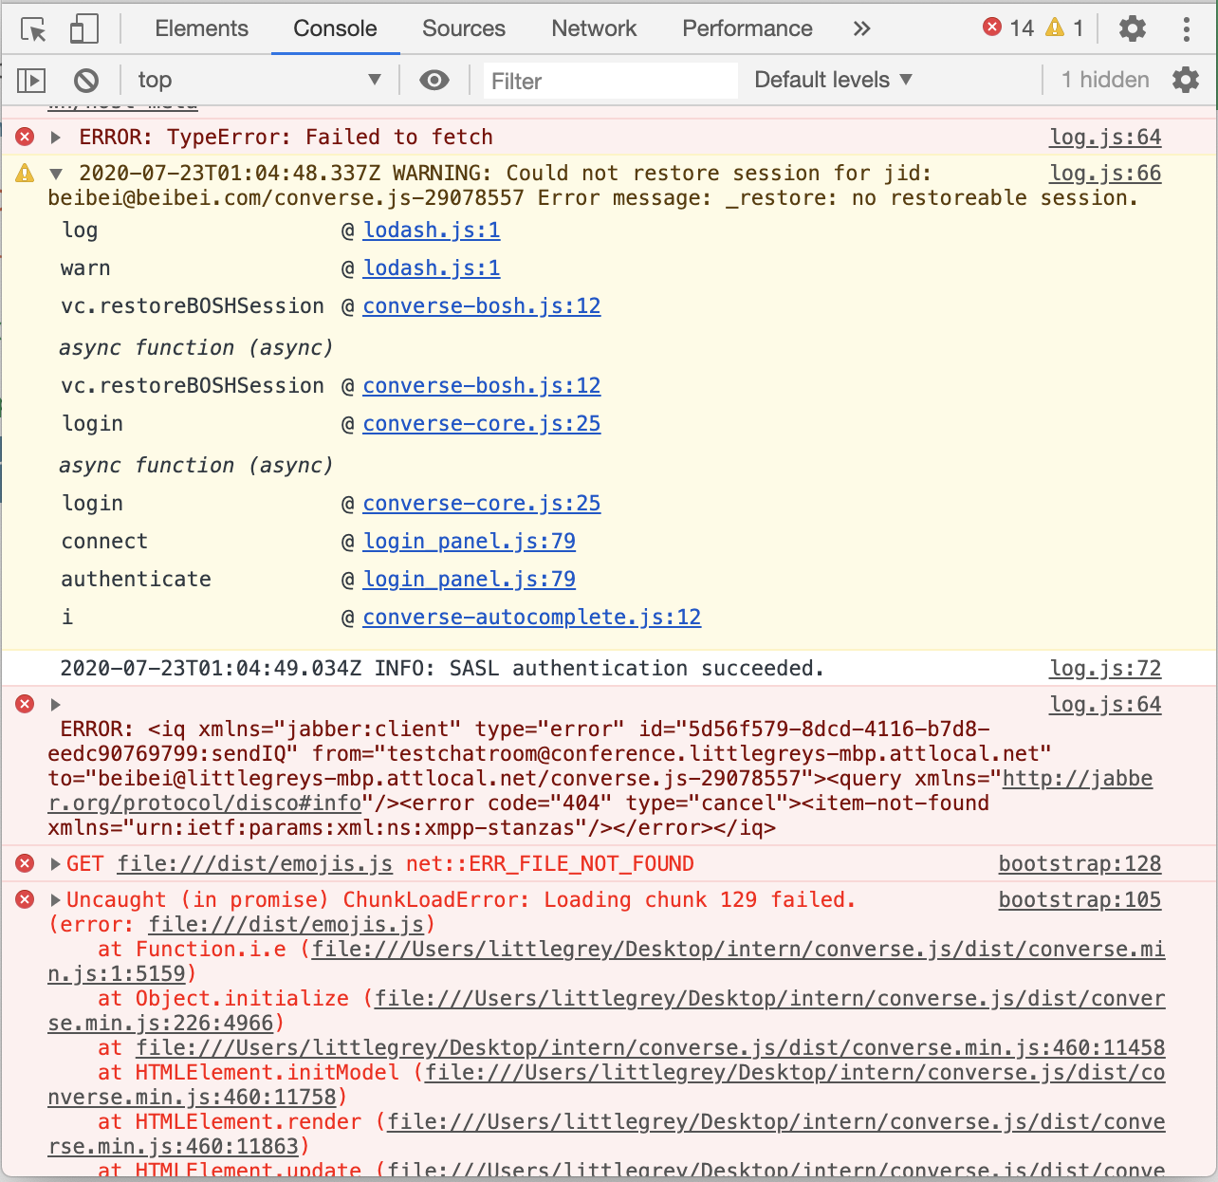Screen dimensions: 1218x1182
Task: Open converse-bosh.js:12 link above async function
Action: coord(482,306)
